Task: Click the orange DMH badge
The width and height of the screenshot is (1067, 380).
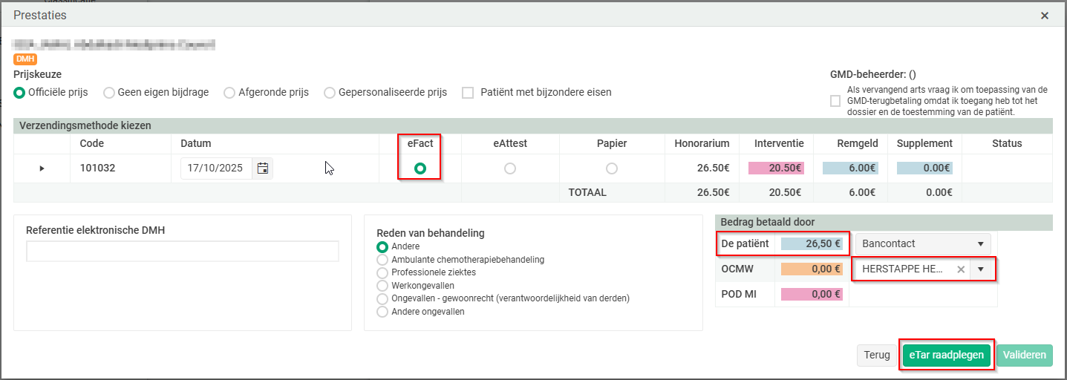Action: (x=25, y=59)
